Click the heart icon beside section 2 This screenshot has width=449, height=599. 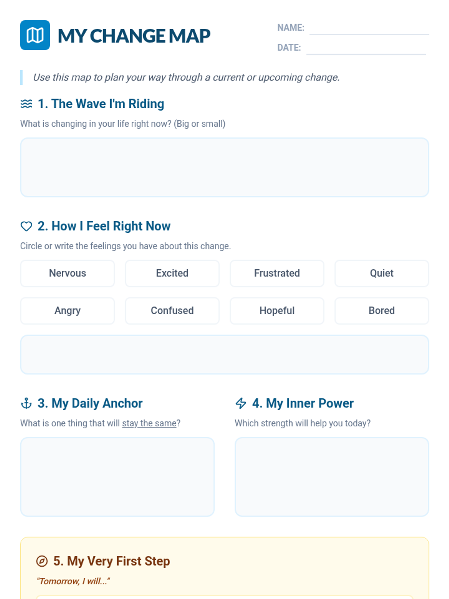point(26,226)
